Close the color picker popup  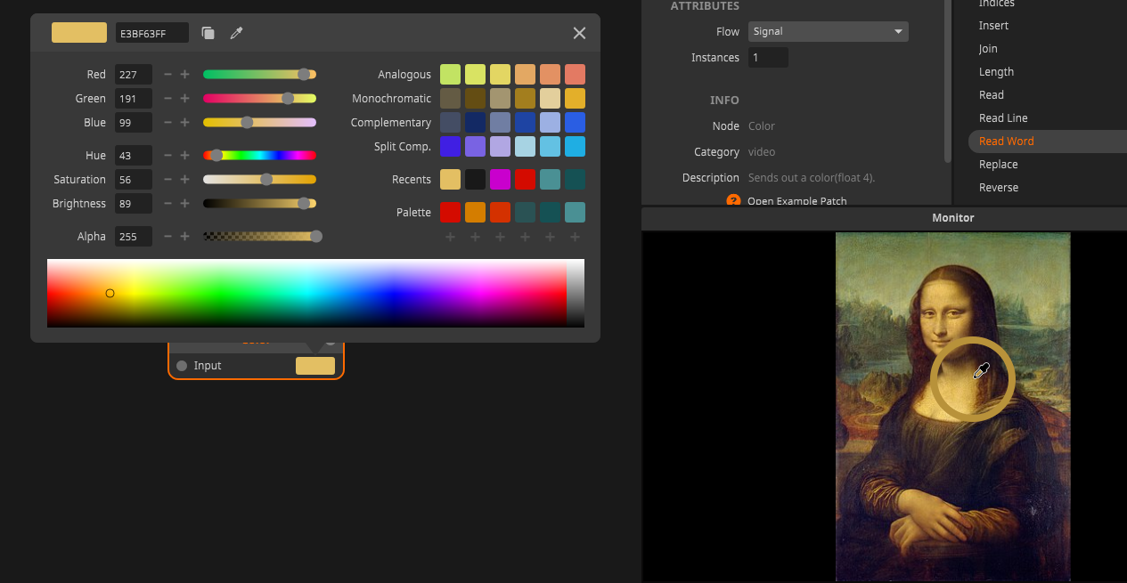tap(579, 33)
